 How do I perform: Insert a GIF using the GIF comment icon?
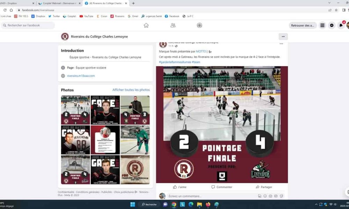276,196
